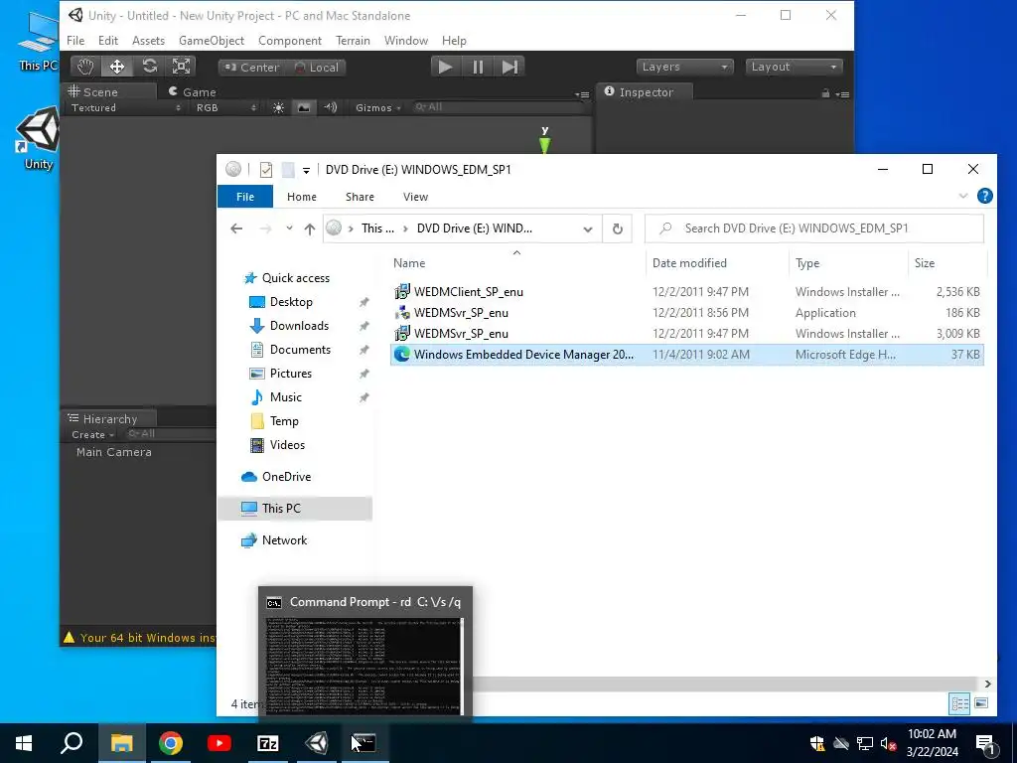Open the Hierarchy Create dropdown
Image resolution: width=1017 pixels, height=763 pixels.
pos(93,435)
